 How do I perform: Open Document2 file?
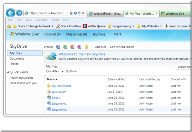(59, 110)
